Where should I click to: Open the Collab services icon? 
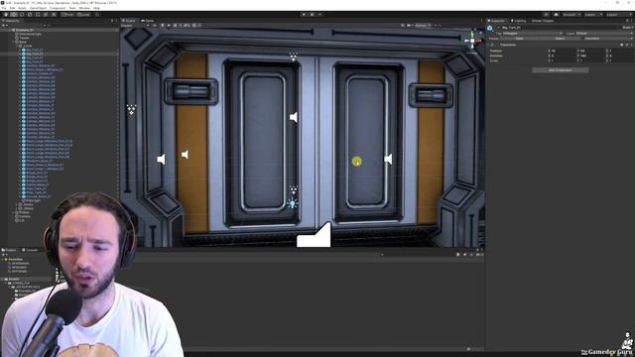546,15
